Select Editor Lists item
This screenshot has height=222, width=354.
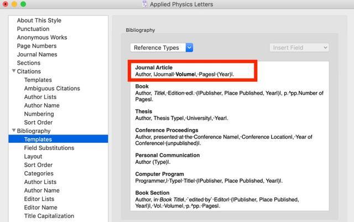[x=39, y=199]
